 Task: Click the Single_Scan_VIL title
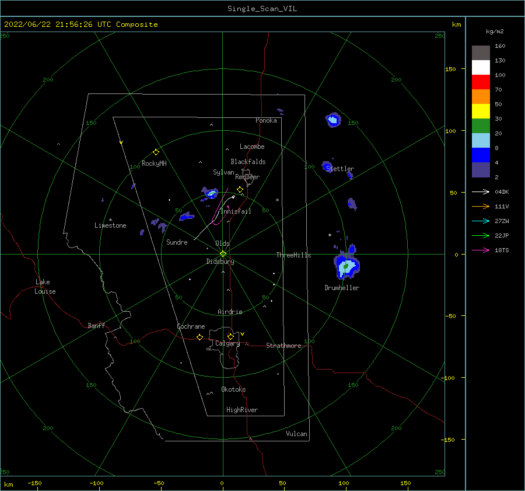(x=262, y=9)
